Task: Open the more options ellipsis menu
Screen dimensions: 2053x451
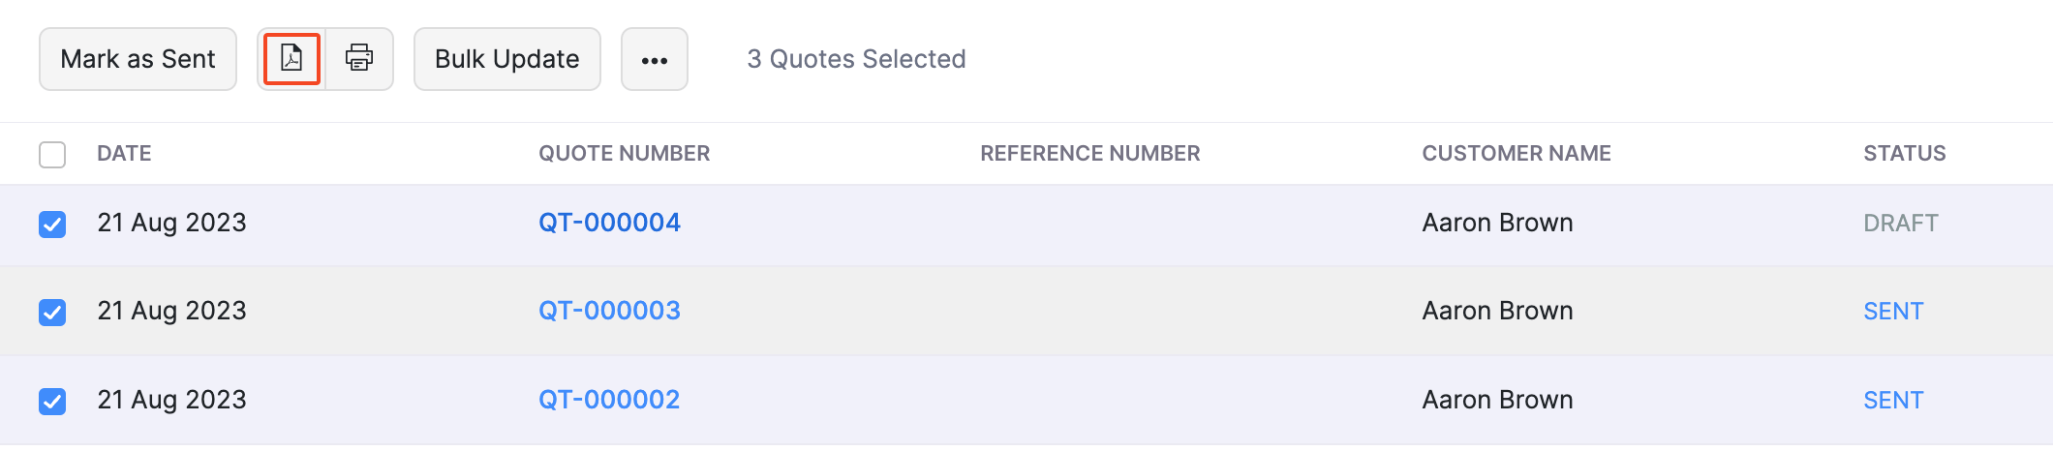Action: click(x=655, y=60)
